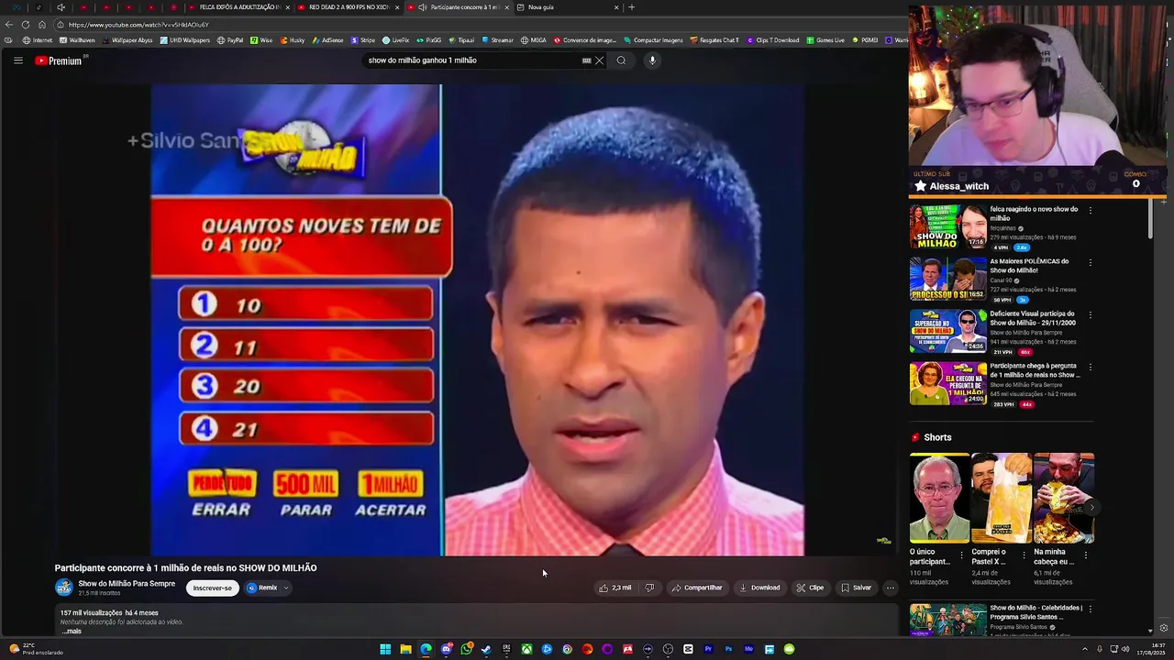Viewport: 1174px width, 660px height.
Task: Subscribe using the Inscrever-se button
Action: tap(212, 588)
